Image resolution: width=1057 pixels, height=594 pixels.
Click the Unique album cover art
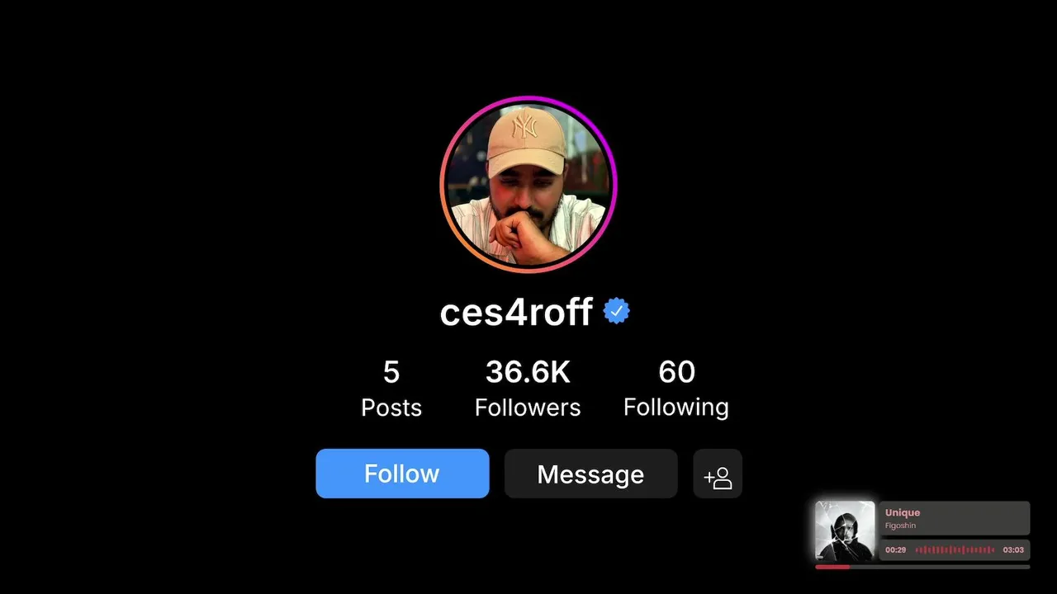tap(845, 530)
